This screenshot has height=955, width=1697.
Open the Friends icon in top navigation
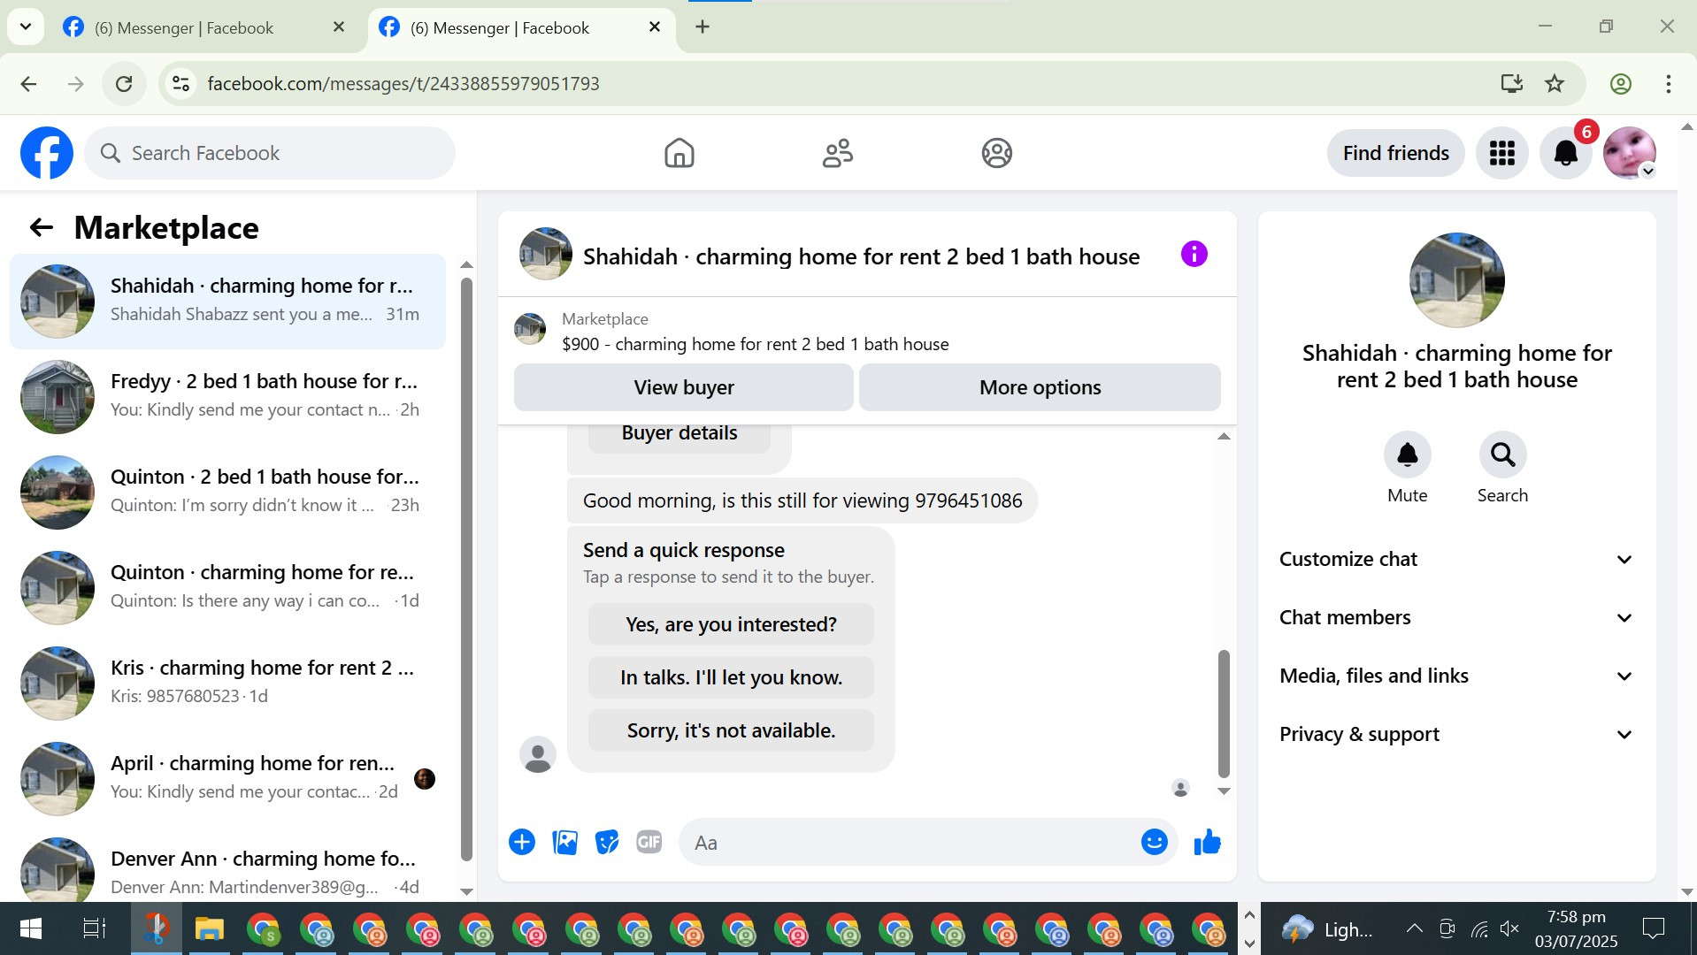point(837,153)
